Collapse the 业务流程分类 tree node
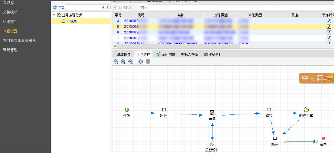Viewport: 334px width, 153px height. pos(54,15)
